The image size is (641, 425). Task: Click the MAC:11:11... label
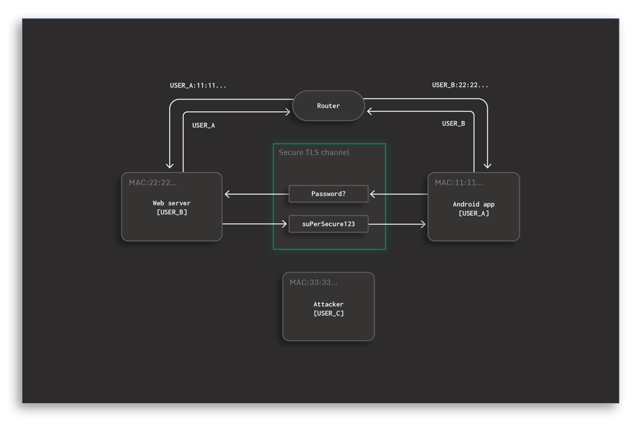459,183
